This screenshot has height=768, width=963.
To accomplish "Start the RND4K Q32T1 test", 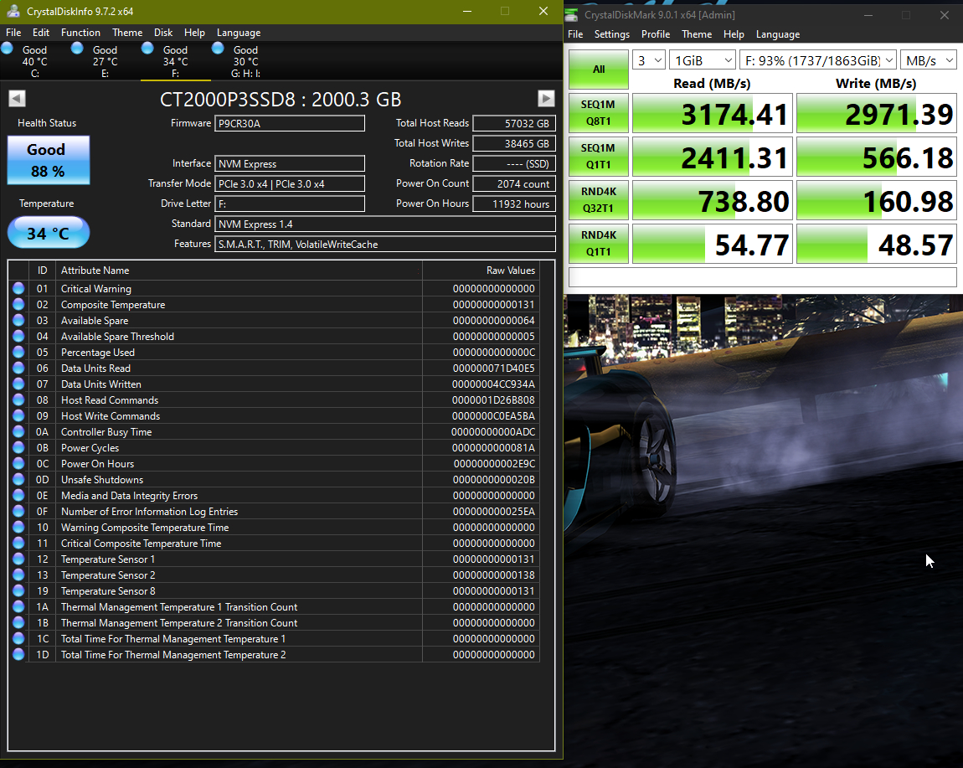I will click(598, 200).
